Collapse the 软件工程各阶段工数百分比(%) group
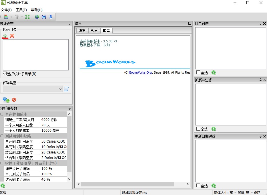 (2, 163)
